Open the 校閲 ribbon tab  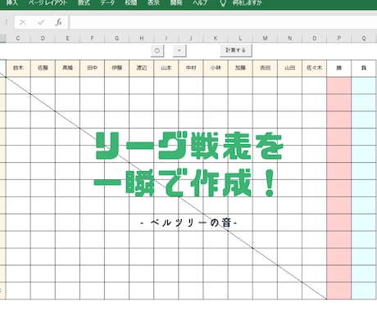click(131, 3)
